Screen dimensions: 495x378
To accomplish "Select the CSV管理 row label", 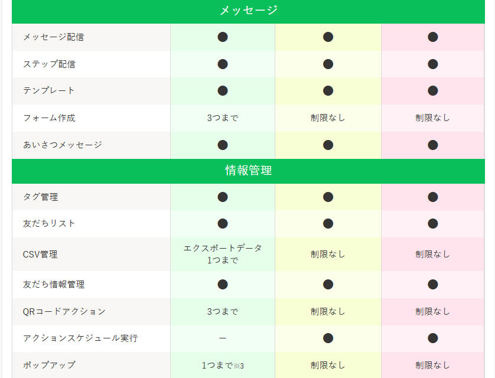I will click(40, 254).
